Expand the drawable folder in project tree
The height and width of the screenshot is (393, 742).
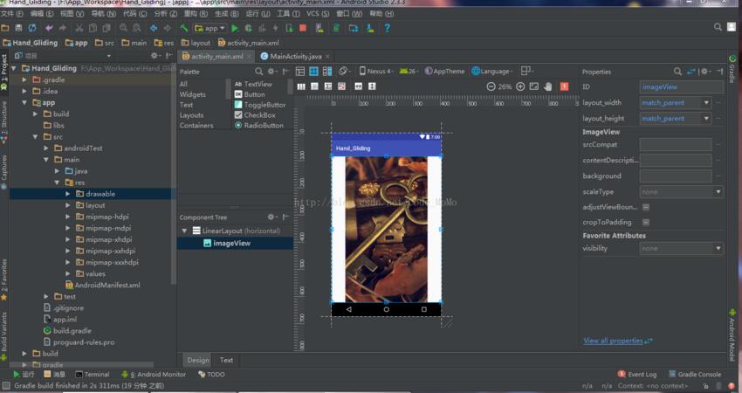click(x=68, y=194)
